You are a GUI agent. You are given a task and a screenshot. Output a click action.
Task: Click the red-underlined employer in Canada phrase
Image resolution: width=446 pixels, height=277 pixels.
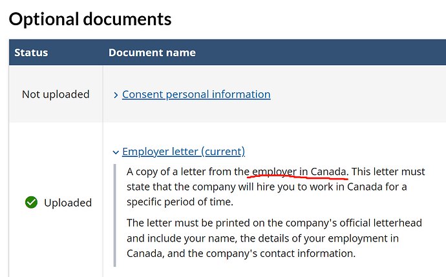point(299,172)
